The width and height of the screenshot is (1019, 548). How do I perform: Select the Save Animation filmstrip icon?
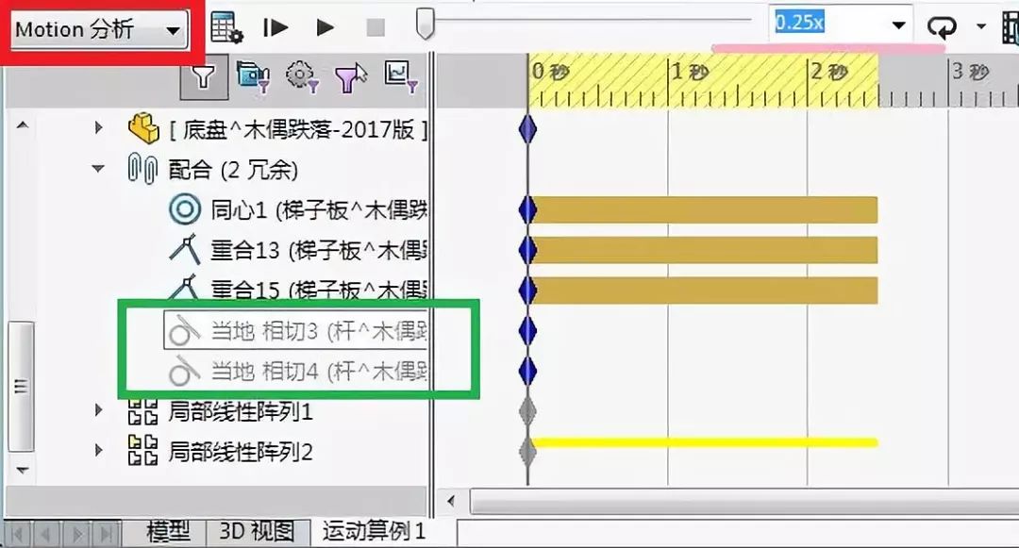(1010, 26)
